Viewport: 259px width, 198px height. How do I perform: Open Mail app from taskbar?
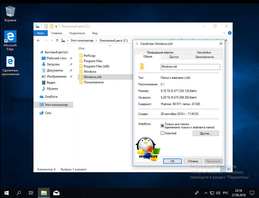click(56, 193)
